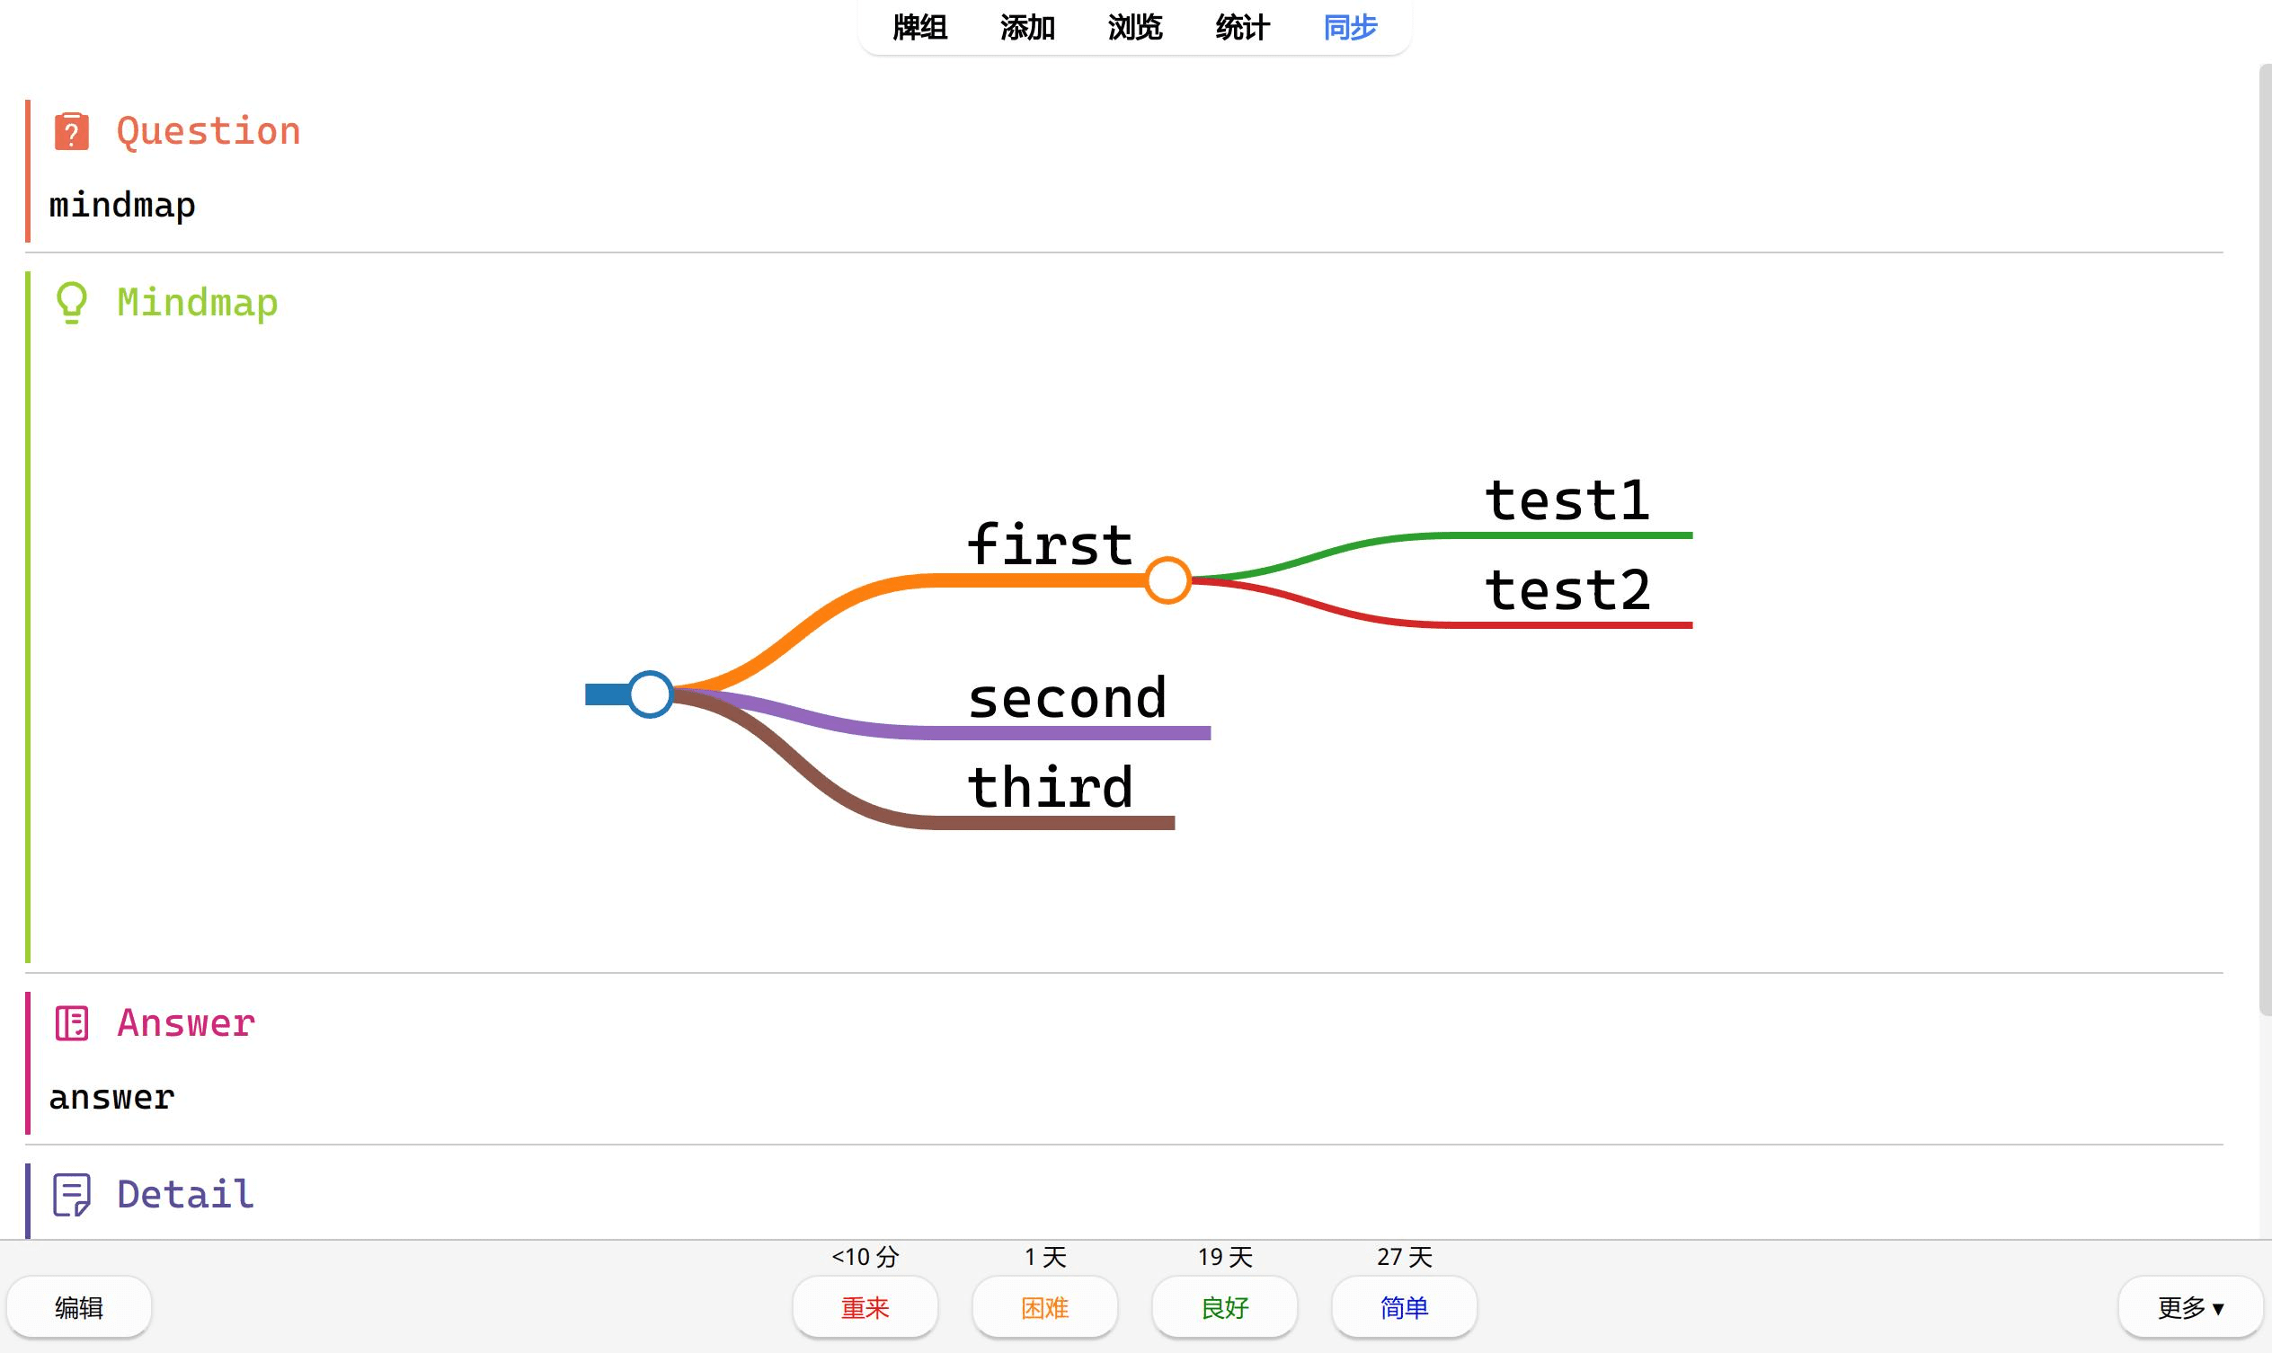The height and width of the screenshot is (1353, 2272).
Task: Click the Detail note icon
Action: [71, 1194]
